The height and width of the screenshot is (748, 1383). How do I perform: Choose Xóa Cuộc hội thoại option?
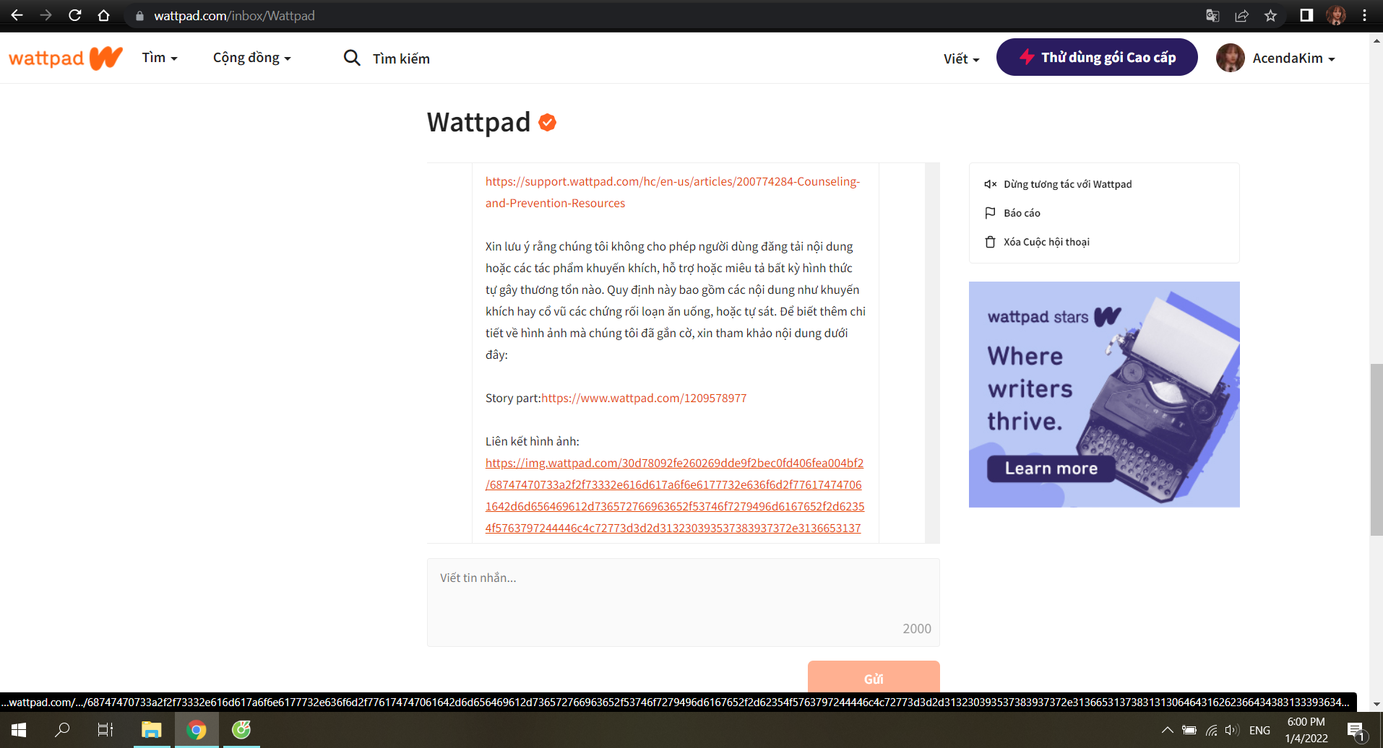[x=1037, y=242]
